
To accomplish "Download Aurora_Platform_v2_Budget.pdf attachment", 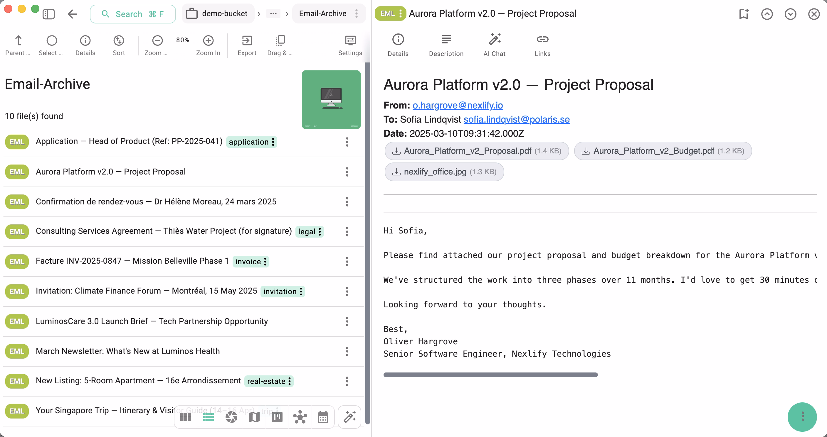I will pos(662,151).
